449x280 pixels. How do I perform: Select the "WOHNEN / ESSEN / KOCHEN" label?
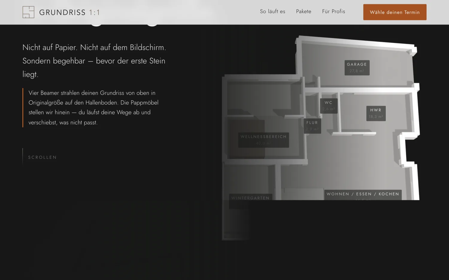(x=363, y=194)
